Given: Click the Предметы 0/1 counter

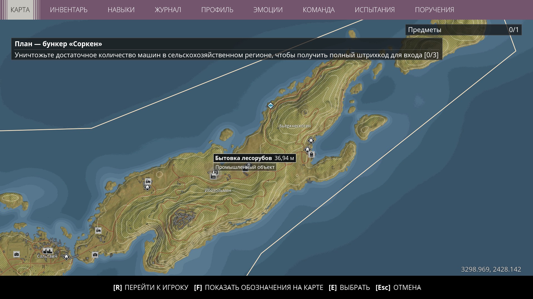Looking at the screenshot, I should tap(464, 30).
